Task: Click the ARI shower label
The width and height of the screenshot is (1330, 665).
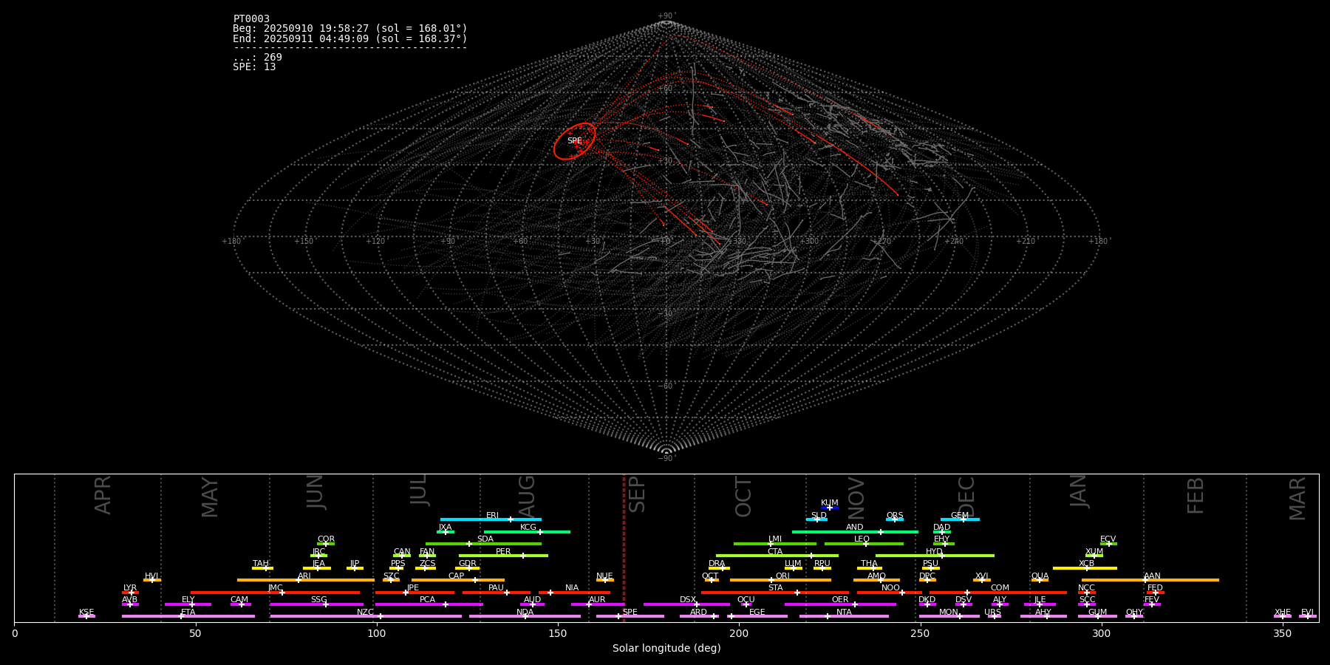Action: 304,576
